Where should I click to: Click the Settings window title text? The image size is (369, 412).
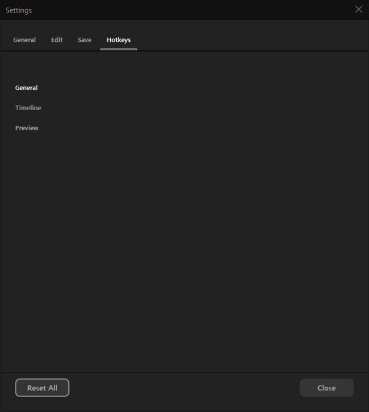pos(19,10)
